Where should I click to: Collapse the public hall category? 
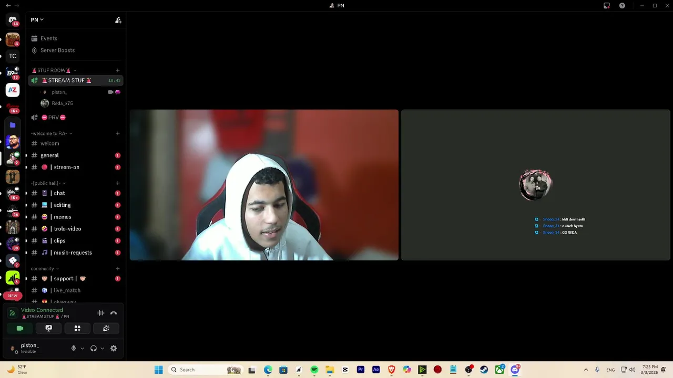coord(47,183)
